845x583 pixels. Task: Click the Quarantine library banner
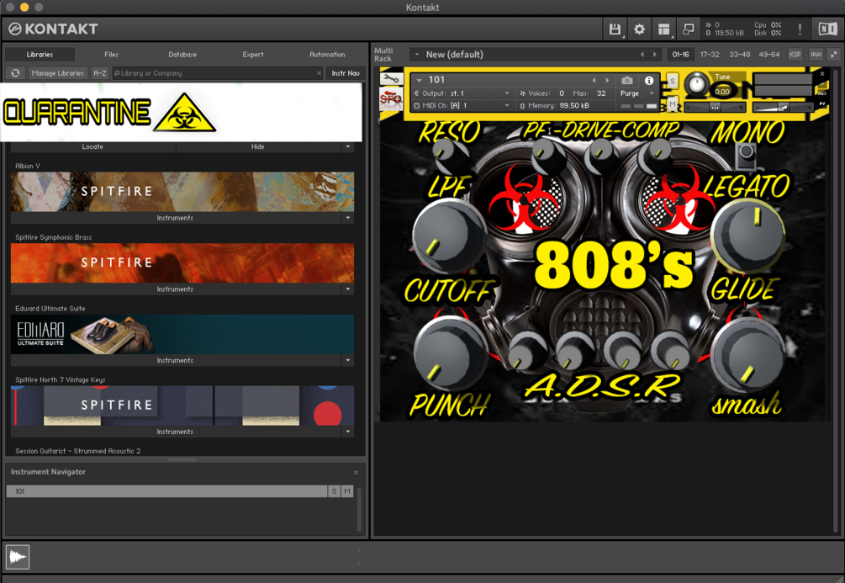[181, 112]
